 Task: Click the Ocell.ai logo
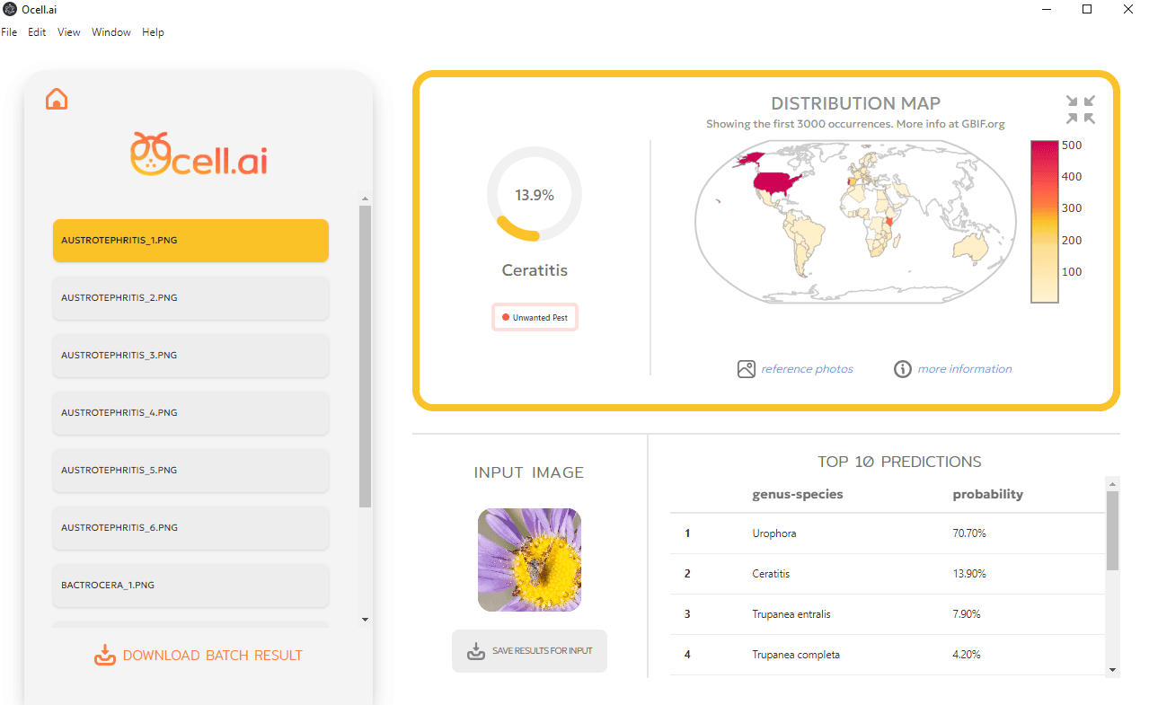199,154
